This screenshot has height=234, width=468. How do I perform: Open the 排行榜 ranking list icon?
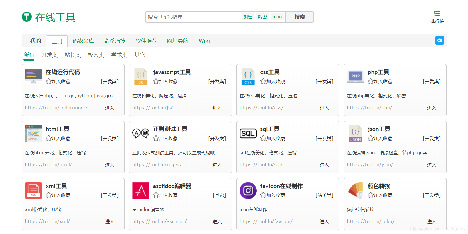(437, 13)
